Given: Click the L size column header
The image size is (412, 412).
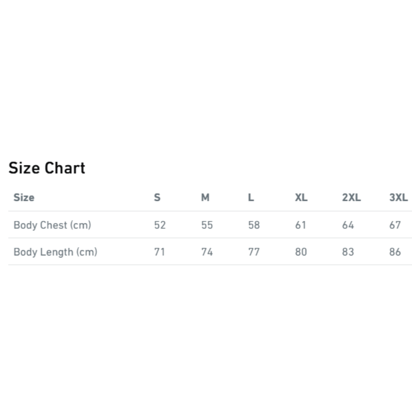Looking at the screenshot, I should [x=251, y=197].
